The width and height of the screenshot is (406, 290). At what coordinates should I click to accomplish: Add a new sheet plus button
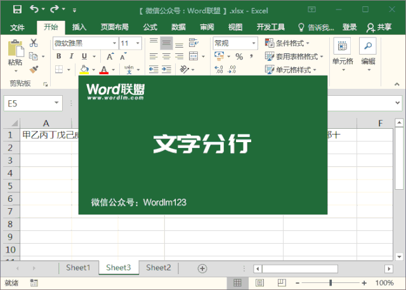point(202,268)
